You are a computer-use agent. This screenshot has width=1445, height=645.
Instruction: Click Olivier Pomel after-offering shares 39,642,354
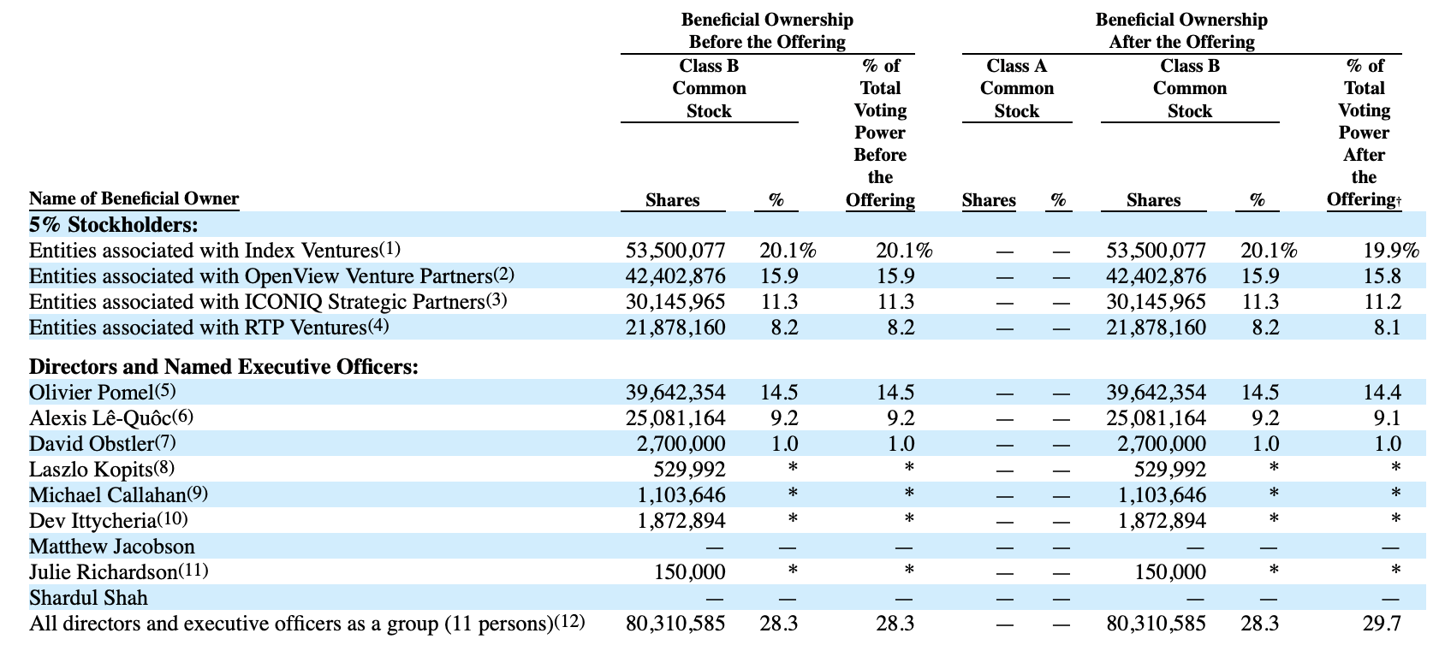pyautogui.click(x=1157, y=394)
